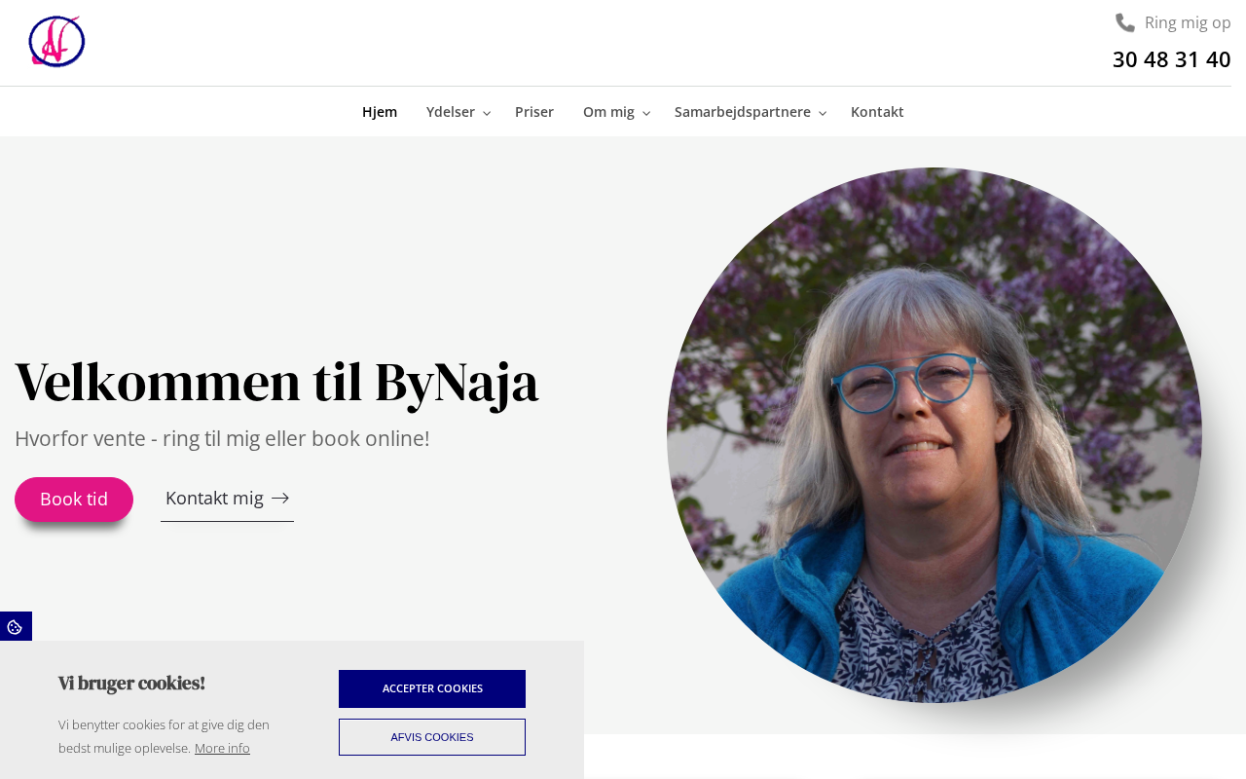The image size is (1246, 779).
Task: Expand the Om mig dropdown chevron
Action: click(x=646, y=113)
